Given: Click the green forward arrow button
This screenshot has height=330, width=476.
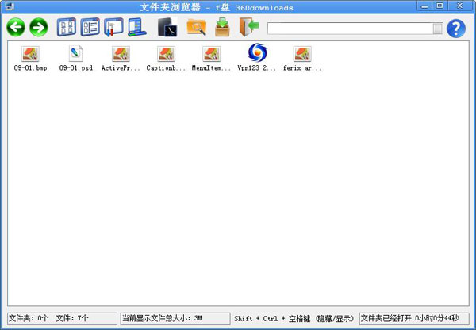Looking at the screenshot, I should click(x=39, y=29).
